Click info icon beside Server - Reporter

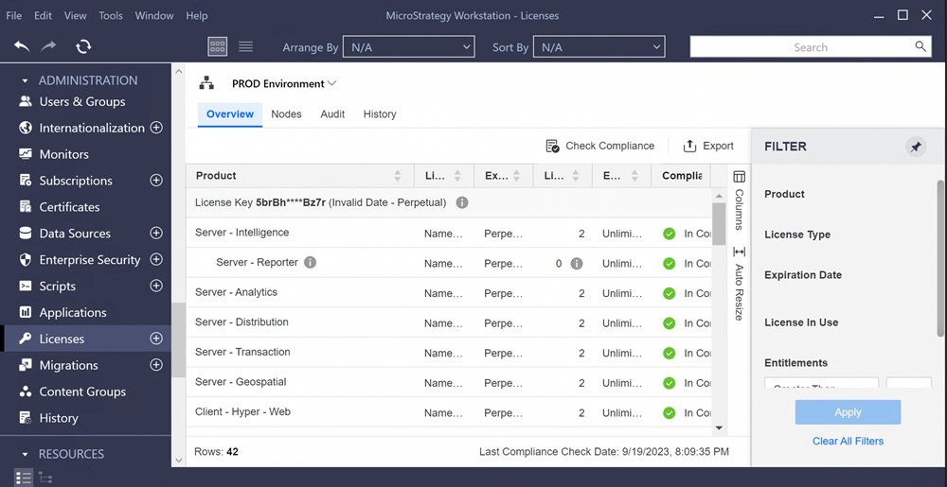[x=310, y=263]
